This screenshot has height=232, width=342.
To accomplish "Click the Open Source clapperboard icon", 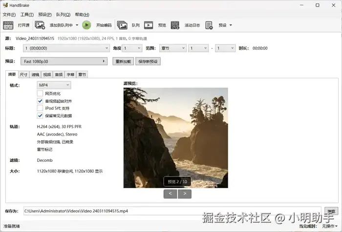I will [8, 25].
